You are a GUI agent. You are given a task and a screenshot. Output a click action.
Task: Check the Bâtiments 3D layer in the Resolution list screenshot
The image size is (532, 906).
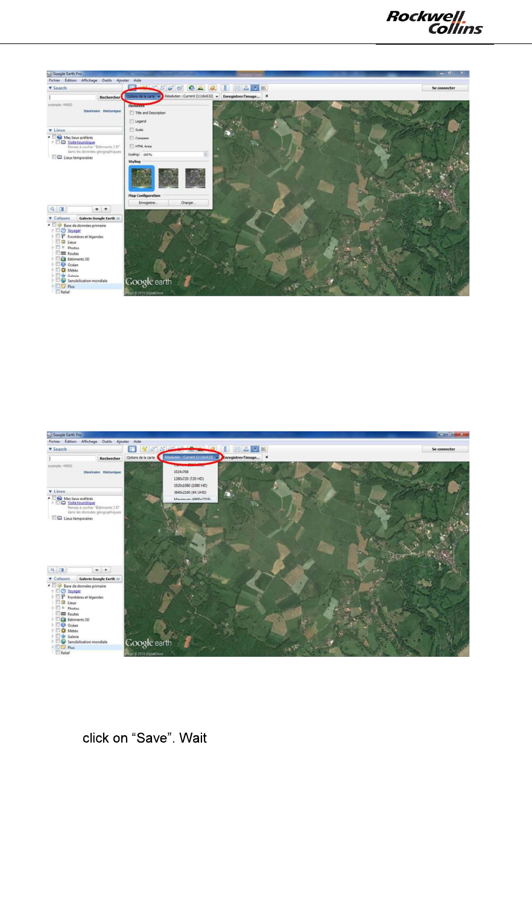58,619
